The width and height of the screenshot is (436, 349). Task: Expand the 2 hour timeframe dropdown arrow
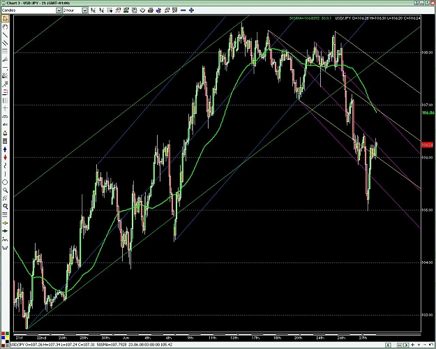click(85, 10)
